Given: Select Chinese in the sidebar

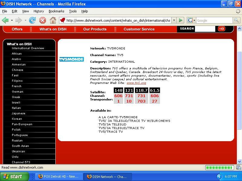Looking at the screenshot, I should tap(18, 70).
